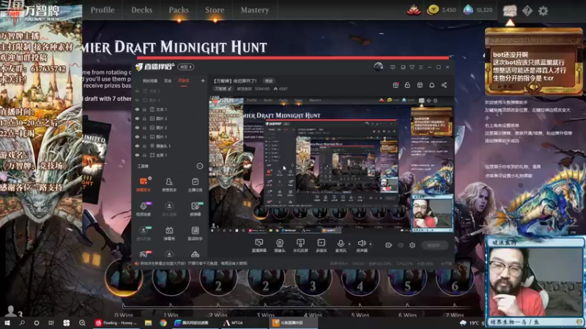This screenshot has height=329, width=586.
Task: Open the streaming app user avatar
Action: (378, 67)
